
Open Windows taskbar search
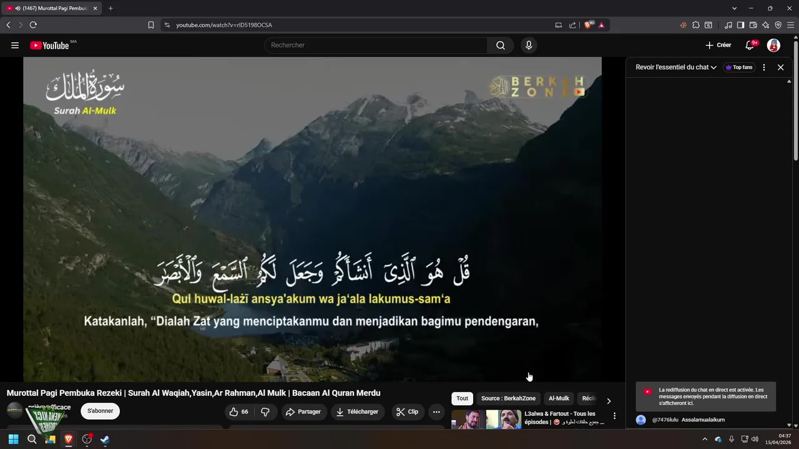[x=32, y=439]
